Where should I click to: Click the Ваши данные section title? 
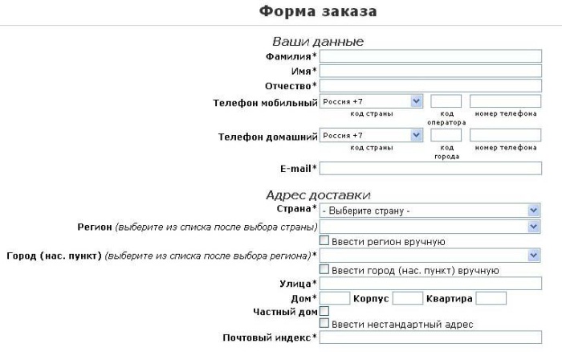318,42
